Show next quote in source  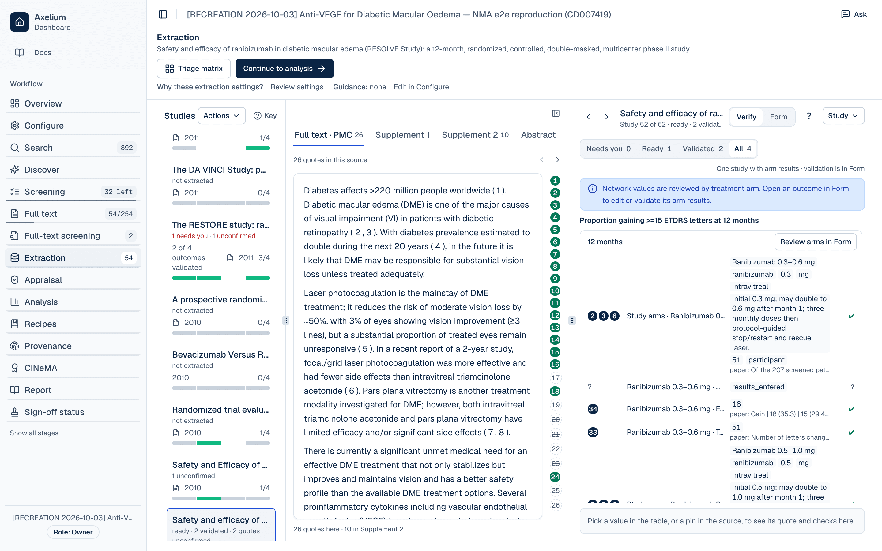click(x=557, y=160)
